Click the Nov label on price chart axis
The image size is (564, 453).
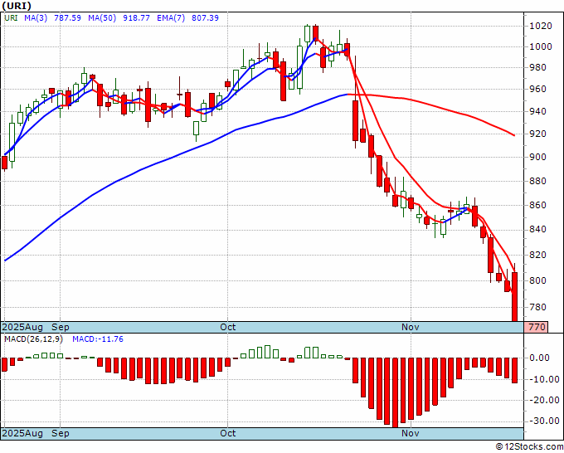tap(411, 327)
